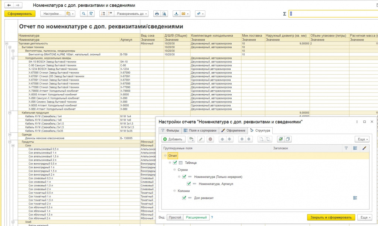The image size is (378, 226).
Task: Collapse the Строки node
Action: pyautogui.click(x=174, y=170)
